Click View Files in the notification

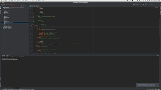tap(140, 85)
